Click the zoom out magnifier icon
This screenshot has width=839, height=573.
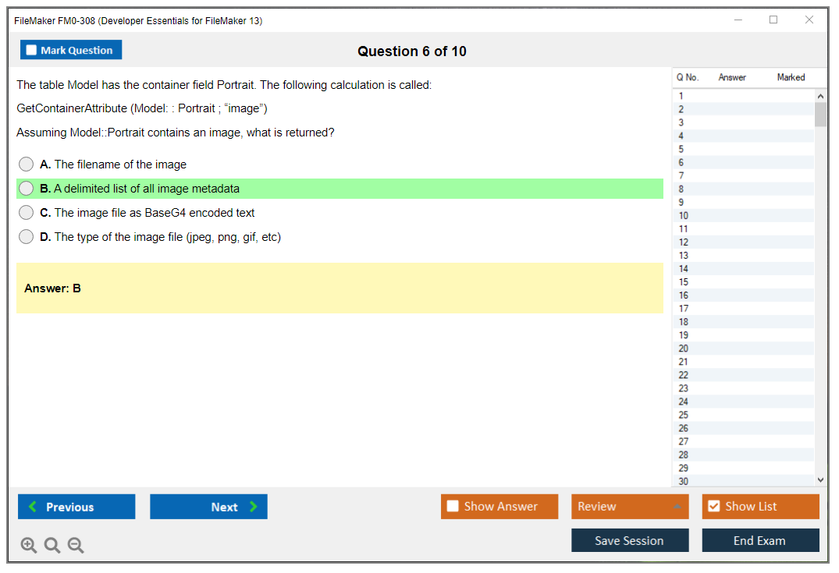[76, 546]
